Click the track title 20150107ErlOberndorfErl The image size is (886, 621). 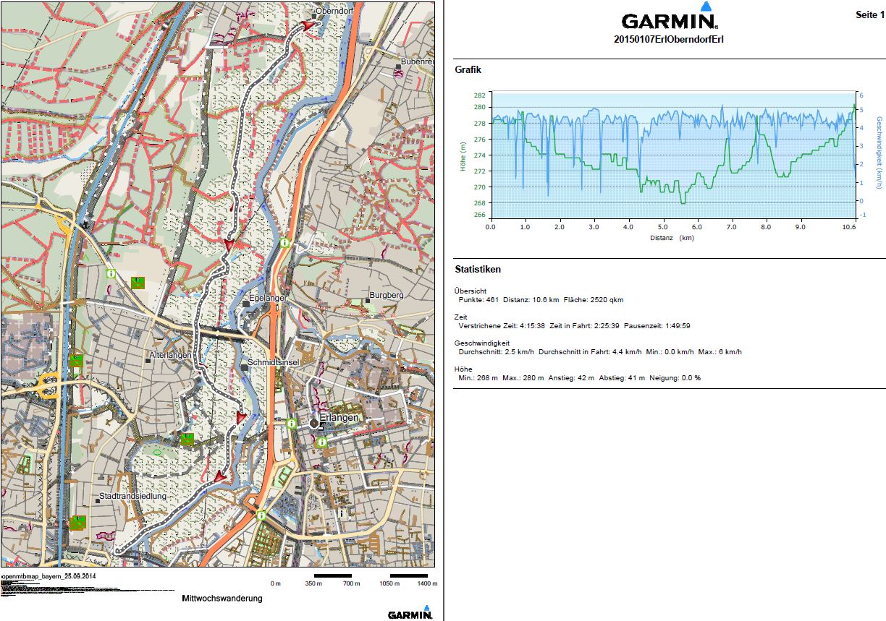pyautogui.click(x=668, y=39)
